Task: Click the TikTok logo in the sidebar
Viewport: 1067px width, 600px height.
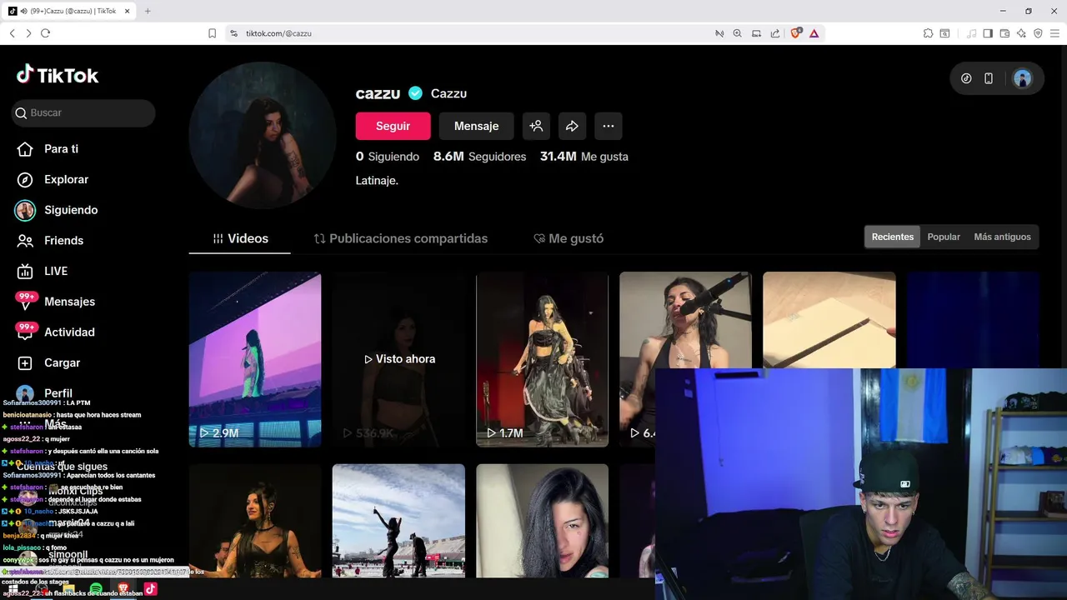Action: [58, 75]
